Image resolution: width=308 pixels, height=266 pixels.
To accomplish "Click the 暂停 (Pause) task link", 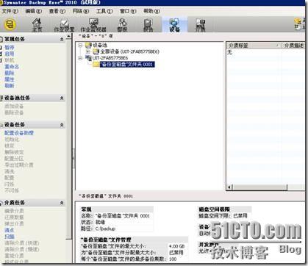I will 10,48.
